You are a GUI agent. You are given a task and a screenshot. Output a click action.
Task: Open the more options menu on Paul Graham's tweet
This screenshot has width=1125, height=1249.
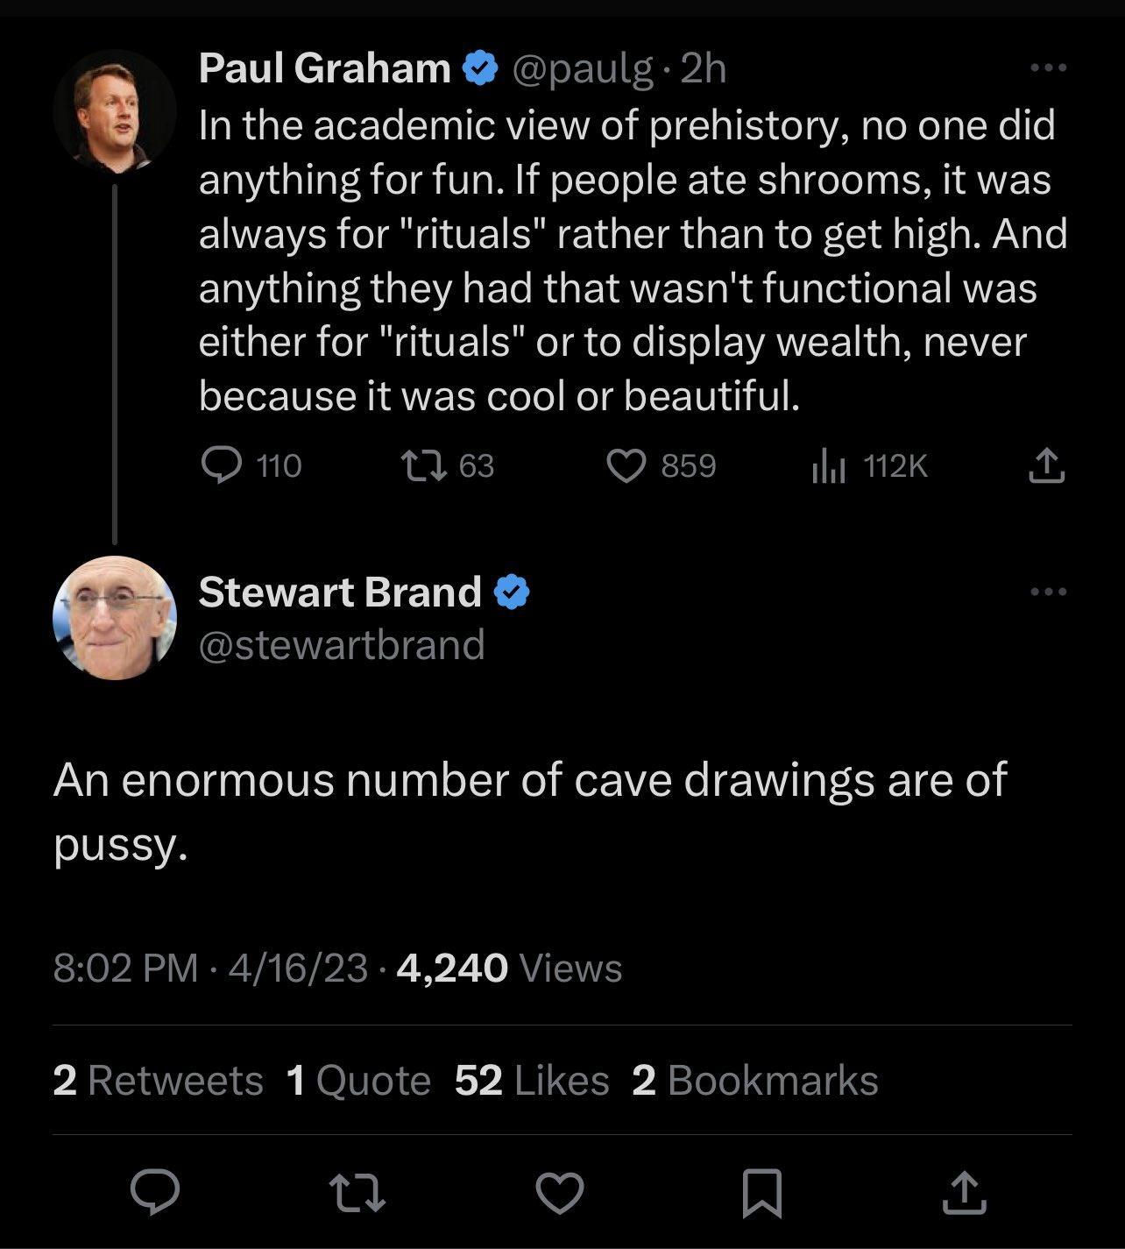(1048, 67)
